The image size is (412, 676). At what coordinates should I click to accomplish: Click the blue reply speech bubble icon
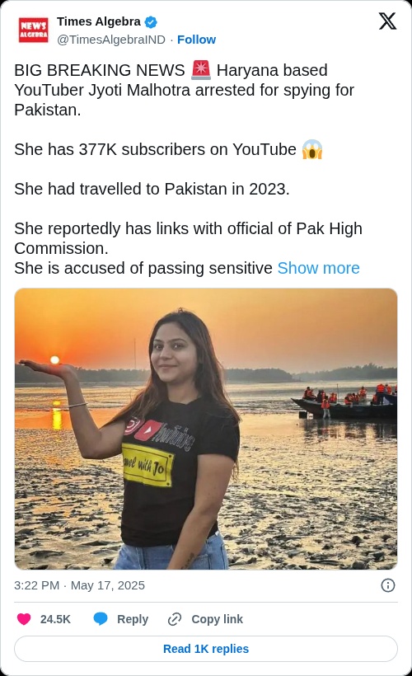click(x=101, y=619)
